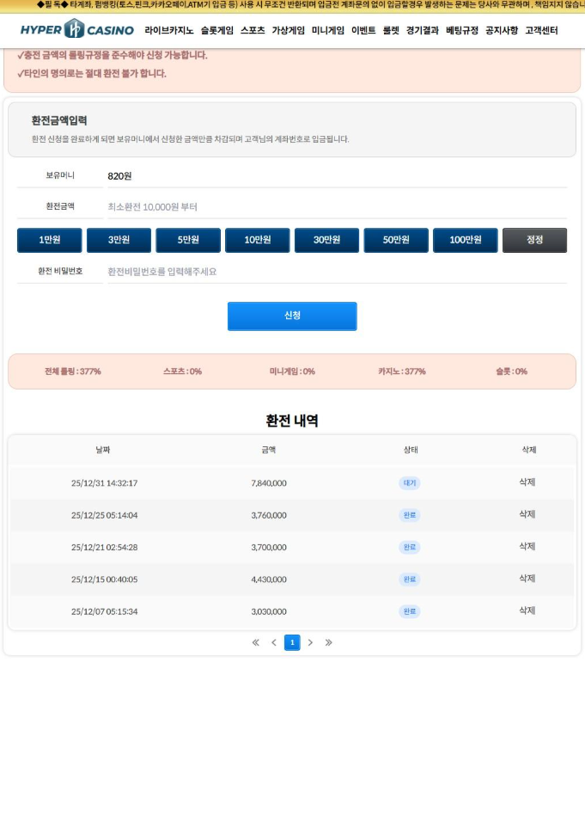Click the Hyper Casino logo

click(x=76, y=30)
